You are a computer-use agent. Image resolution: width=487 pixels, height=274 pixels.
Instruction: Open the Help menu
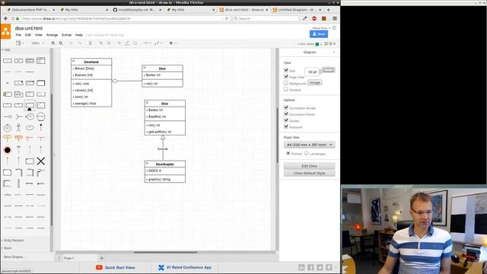coord(79,35)
